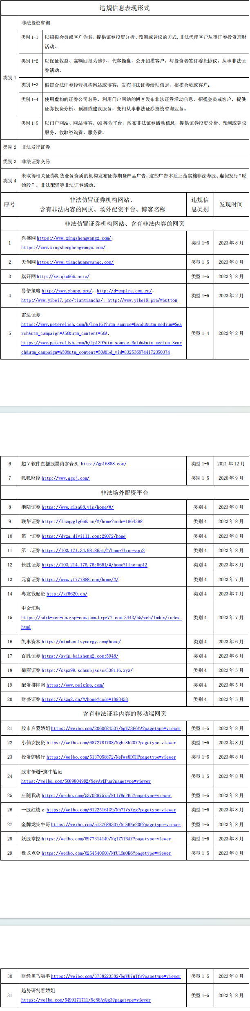The image size is (250, 1011).
Task: Open the 财经黑马猎手 weibo link
Action: [x=116, y=976]
